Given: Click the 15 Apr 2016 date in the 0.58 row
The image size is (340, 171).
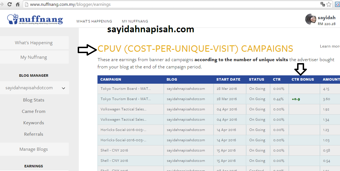Looking at the screenshot, I should 226,150.
